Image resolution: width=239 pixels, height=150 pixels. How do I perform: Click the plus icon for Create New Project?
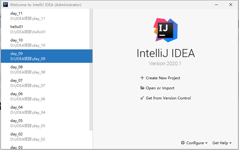coord(142,78)
